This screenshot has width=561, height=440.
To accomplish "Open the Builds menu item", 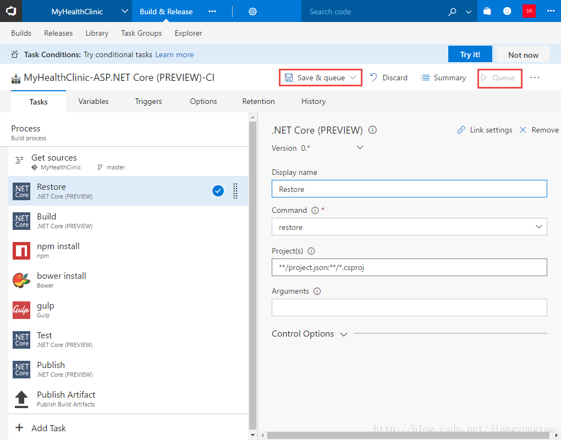I will 21,33.
